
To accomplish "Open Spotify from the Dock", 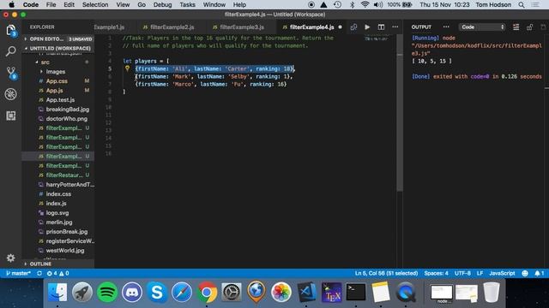I will click(x=107, y=292).
